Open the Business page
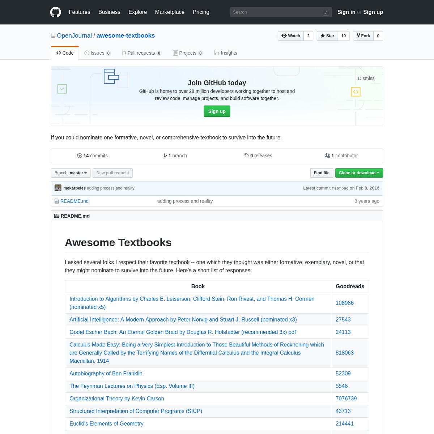Screen dimensions: 434x434 click(x=109, y=12)
